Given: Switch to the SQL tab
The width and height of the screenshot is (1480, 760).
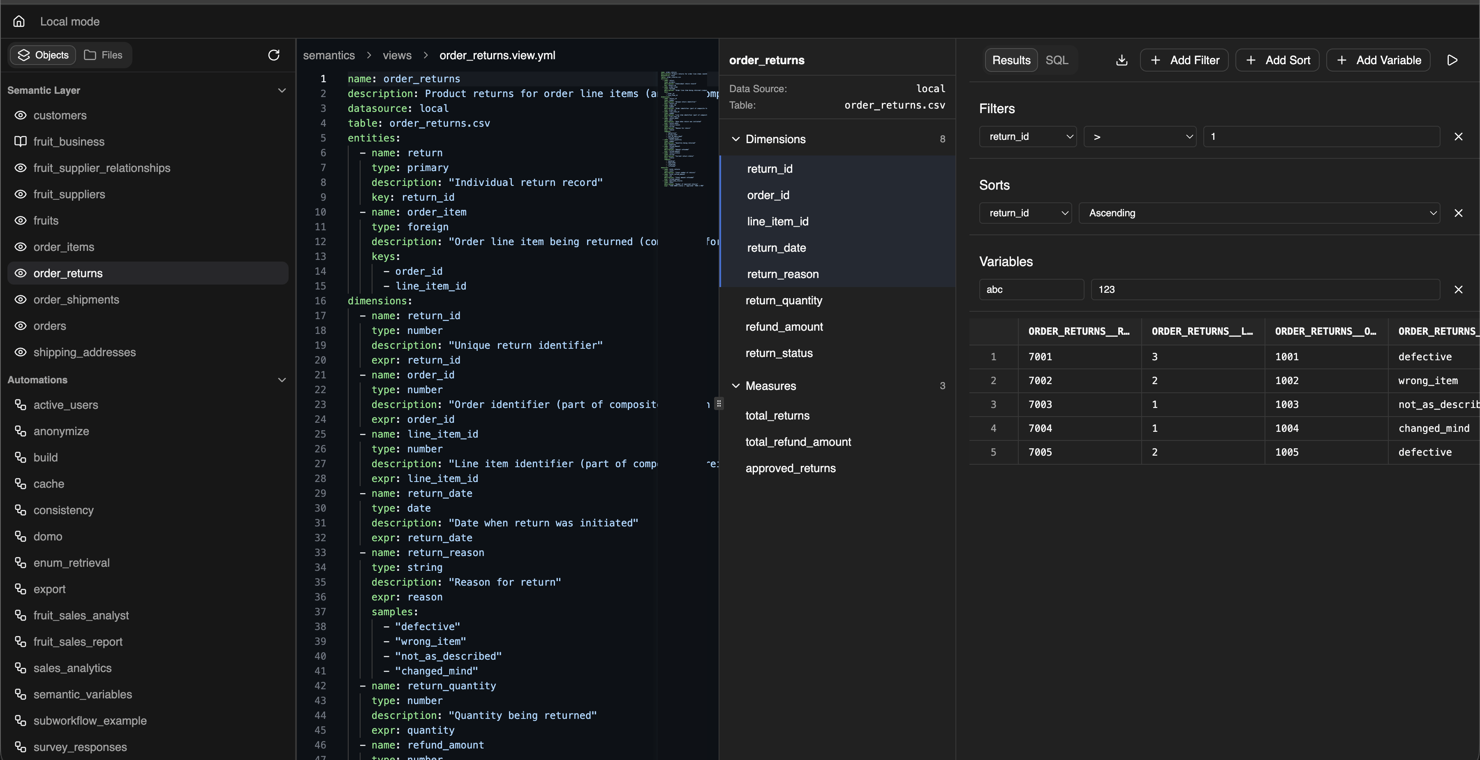Looking at the screenshot, I should (1056, 60).
